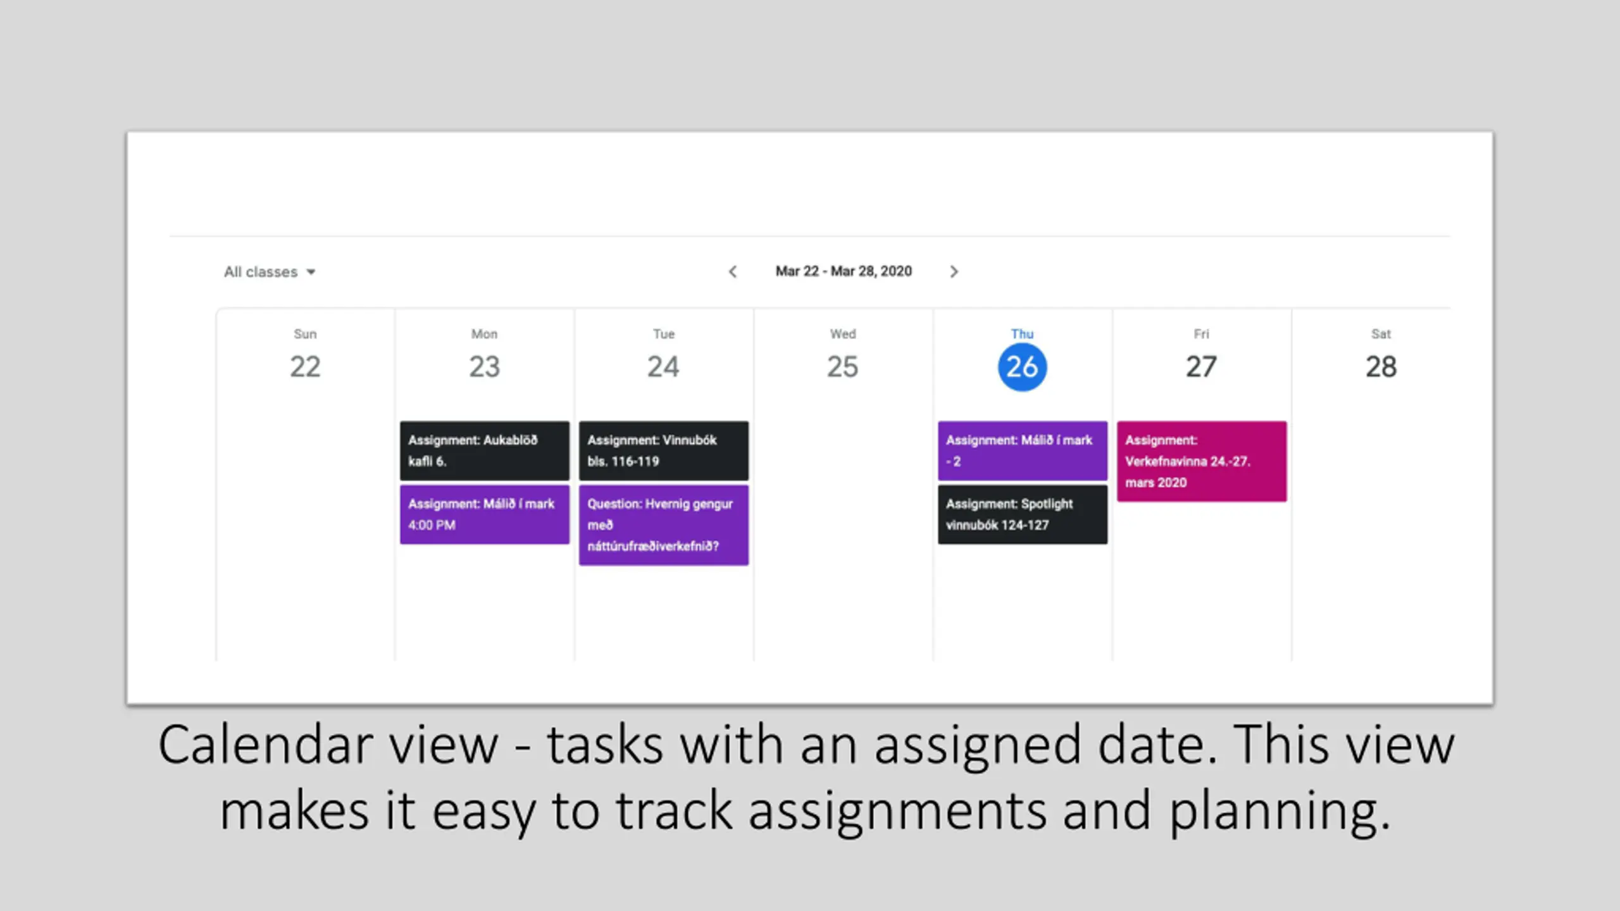Advance to next week with right chevron
The height and width of the screenshot is (911, 1620).
tap(954, 271)
